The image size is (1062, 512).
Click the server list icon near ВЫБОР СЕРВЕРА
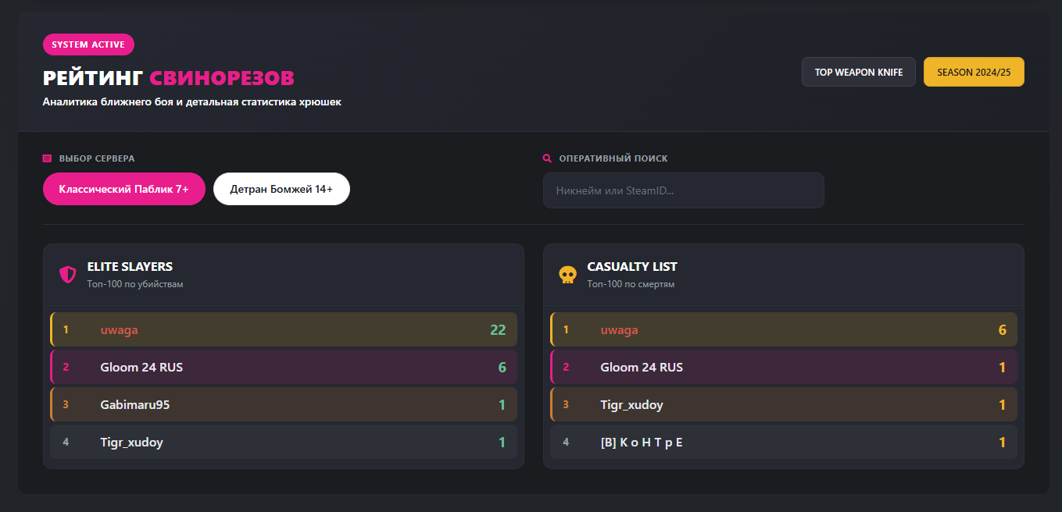(x=47, y=158)
